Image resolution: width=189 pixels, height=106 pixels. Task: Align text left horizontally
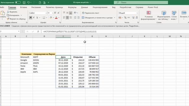click(64, 18)
